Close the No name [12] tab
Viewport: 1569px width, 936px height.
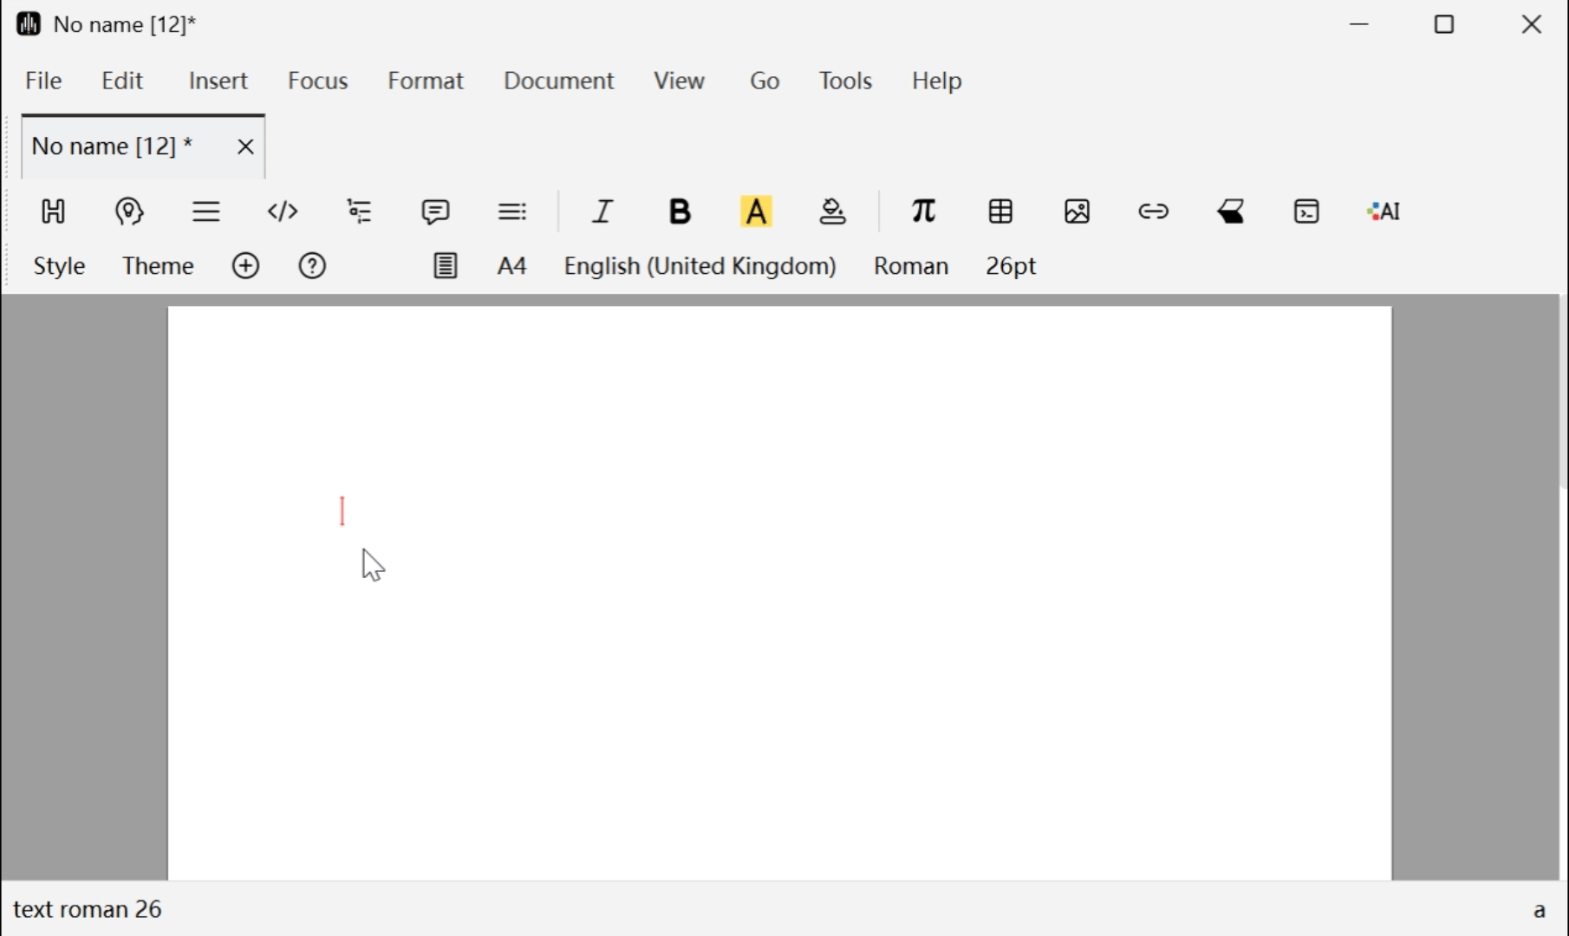click(x=245, y=147)
